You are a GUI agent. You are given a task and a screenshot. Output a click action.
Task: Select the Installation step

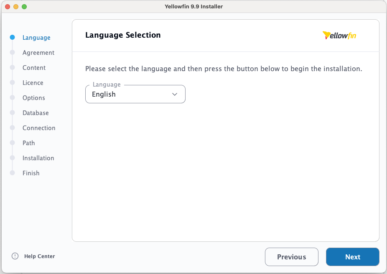click(38, 158)
